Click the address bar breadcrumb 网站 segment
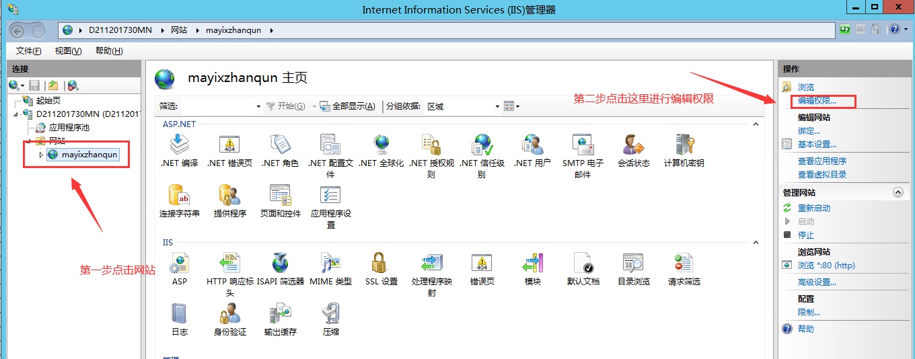Viewport: 915px width, 359px height. pyautogui.click(x=179, y=30)
